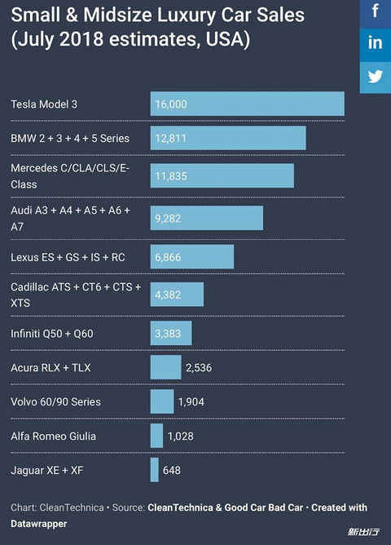This screenshot has width=391, height=545.
Task: Click the Jaguar value label 648
Action: click(172, 470)
